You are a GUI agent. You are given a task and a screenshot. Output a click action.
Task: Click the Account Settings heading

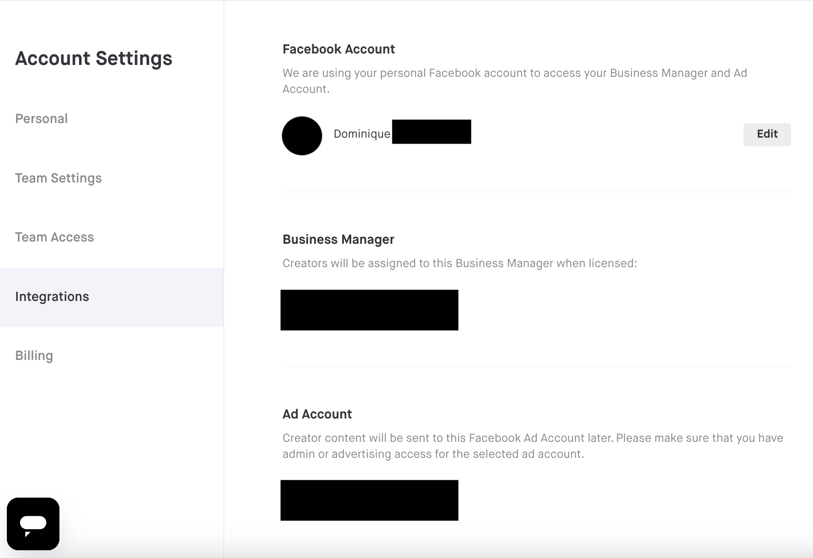click(x=94, y=58)
